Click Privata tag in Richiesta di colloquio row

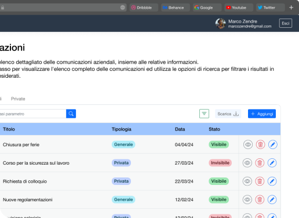[x=121, y=181]
